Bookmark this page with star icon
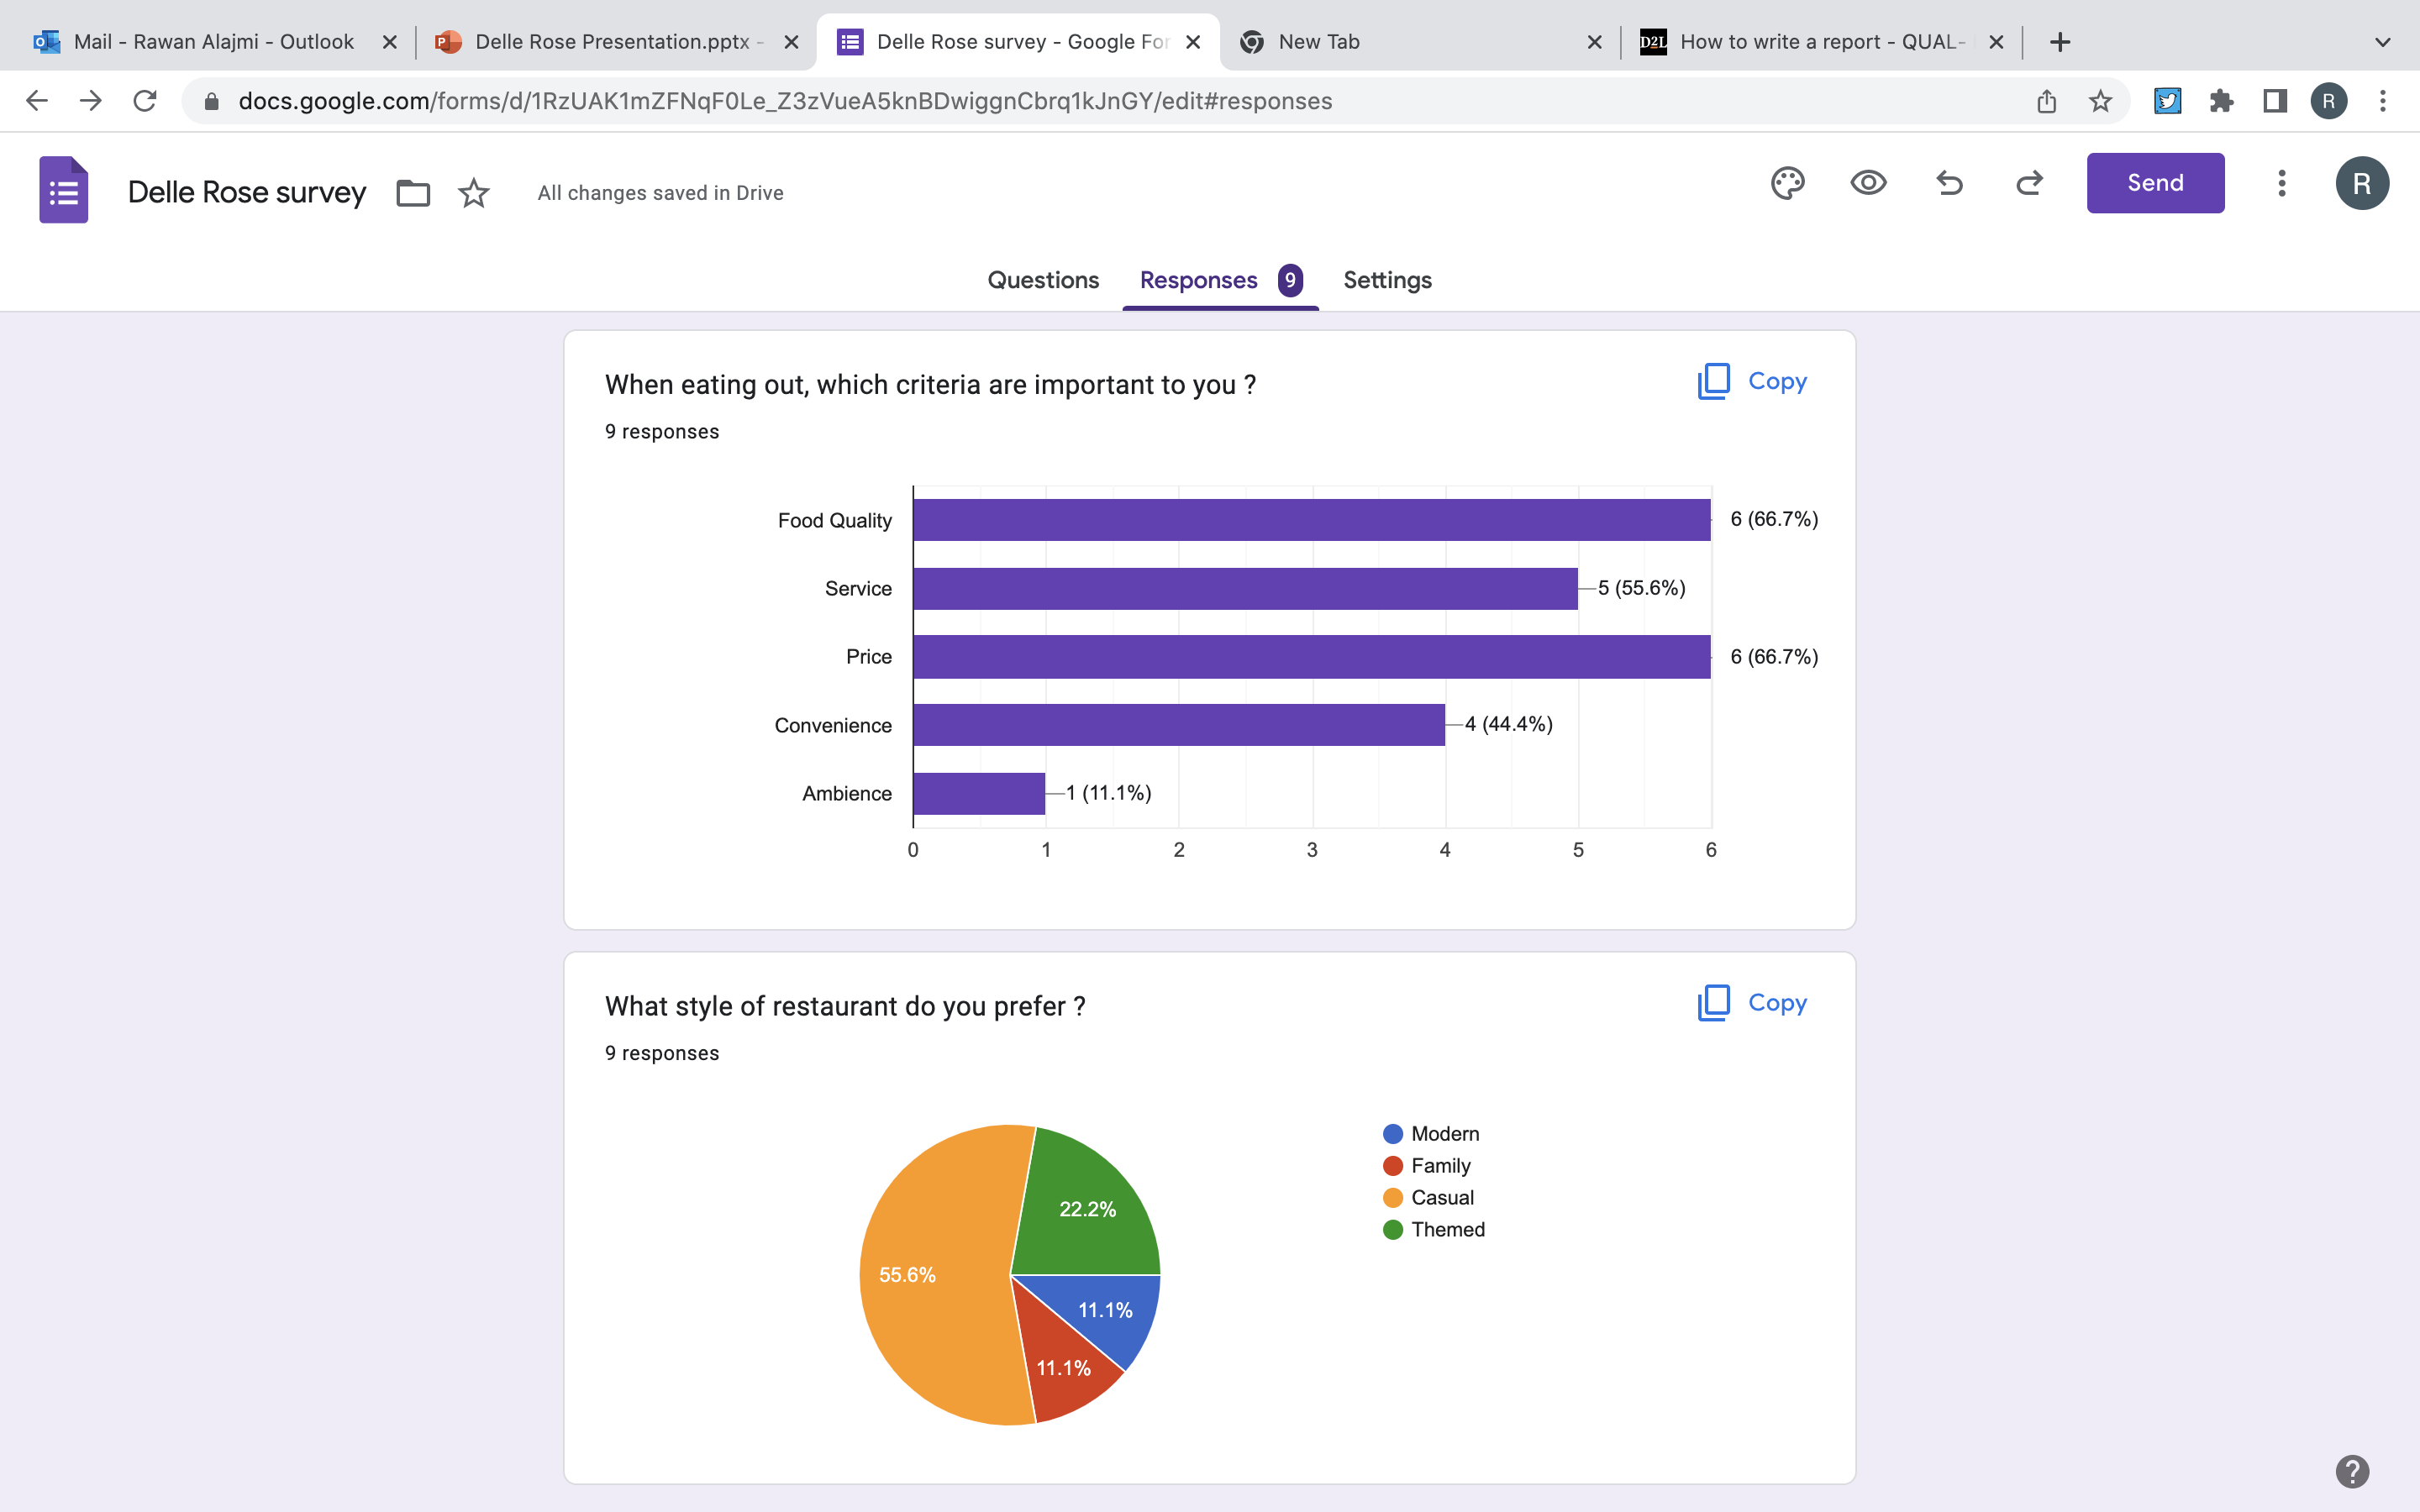The width and height of the screenshot is (2420, 1512). click(x=2100, y=101)
